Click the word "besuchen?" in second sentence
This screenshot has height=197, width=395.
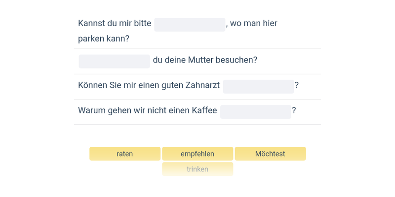239,60
